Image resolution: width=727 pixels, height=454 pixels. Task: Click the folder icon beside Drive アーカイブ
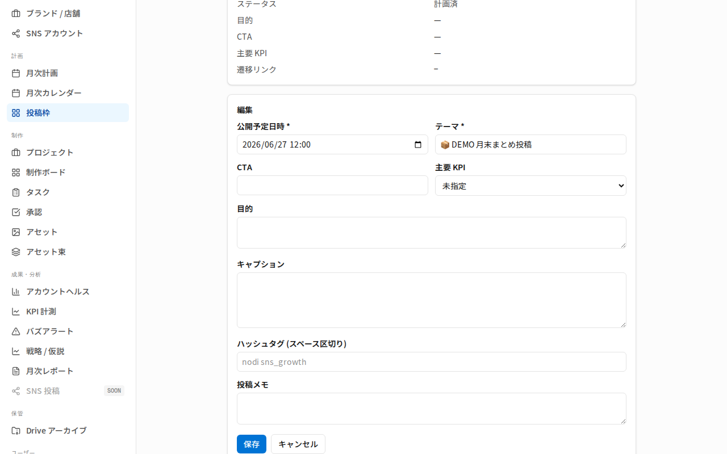tap(16, 431)
